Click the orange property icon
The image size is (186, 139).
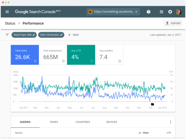90,12
